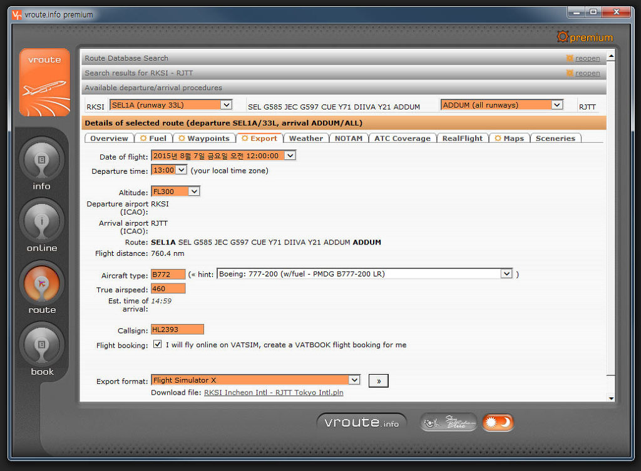Open the info sidebar section

pyautogui.click(x=41, y=160)
